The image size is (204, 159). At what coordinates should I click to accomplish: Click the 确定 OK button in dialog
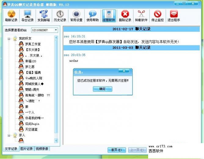[x=103, y=89]
